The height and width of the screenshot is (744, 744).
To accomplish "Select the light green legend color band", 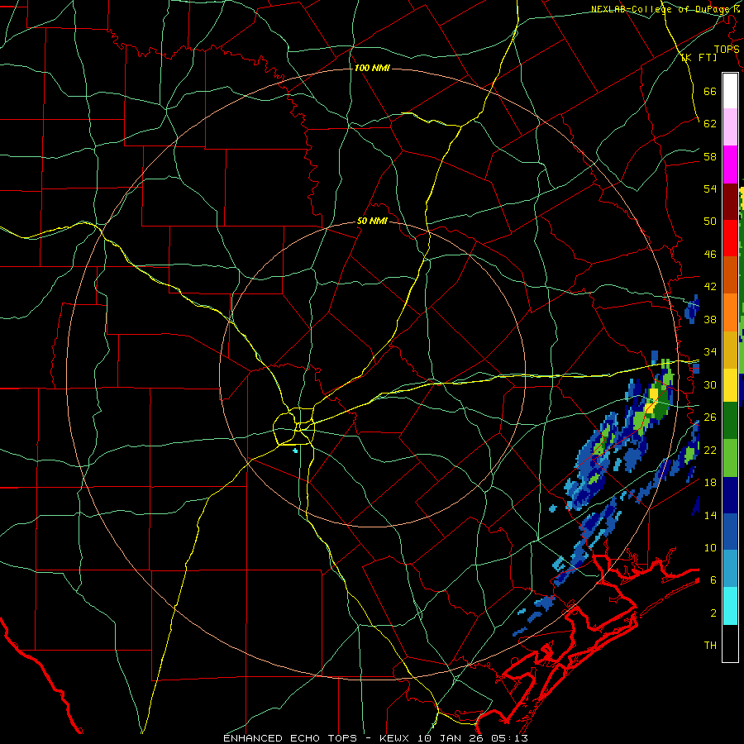I will coord(730,458).
